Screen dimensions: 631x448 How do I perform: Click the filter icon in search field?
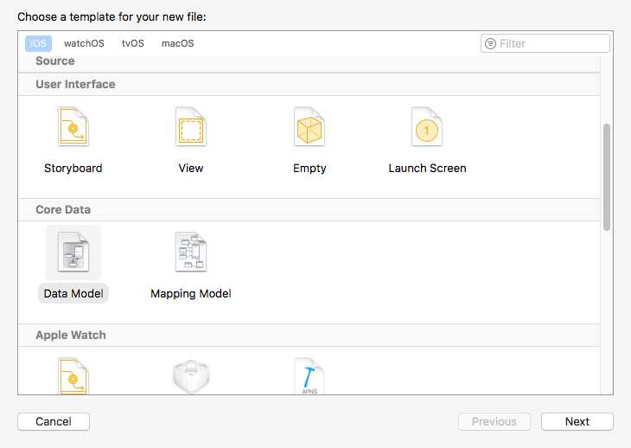pyautogui.click(x=490, y=43)
